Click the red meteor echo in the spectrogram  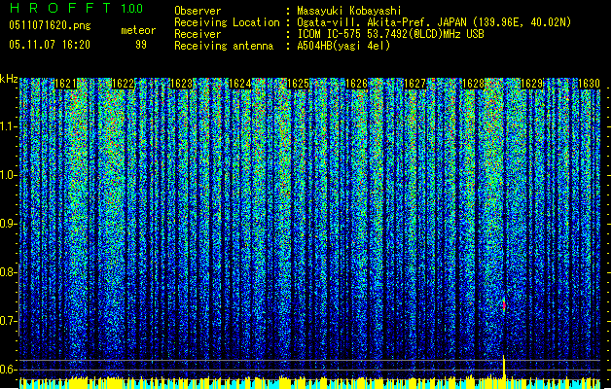[x=504, y=304]
